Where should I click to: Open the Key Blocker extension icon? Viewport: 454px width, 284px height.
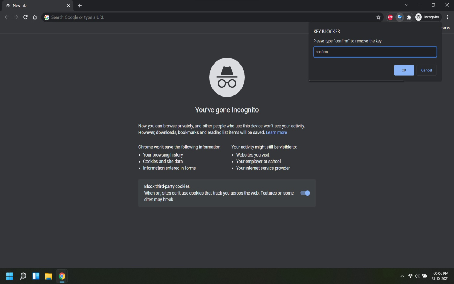point(399,17)
